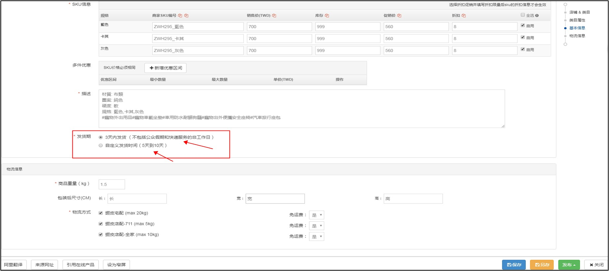Click the right icon beside 商家SKU编号
609x271 pixels.
click(x=186, y=16)
